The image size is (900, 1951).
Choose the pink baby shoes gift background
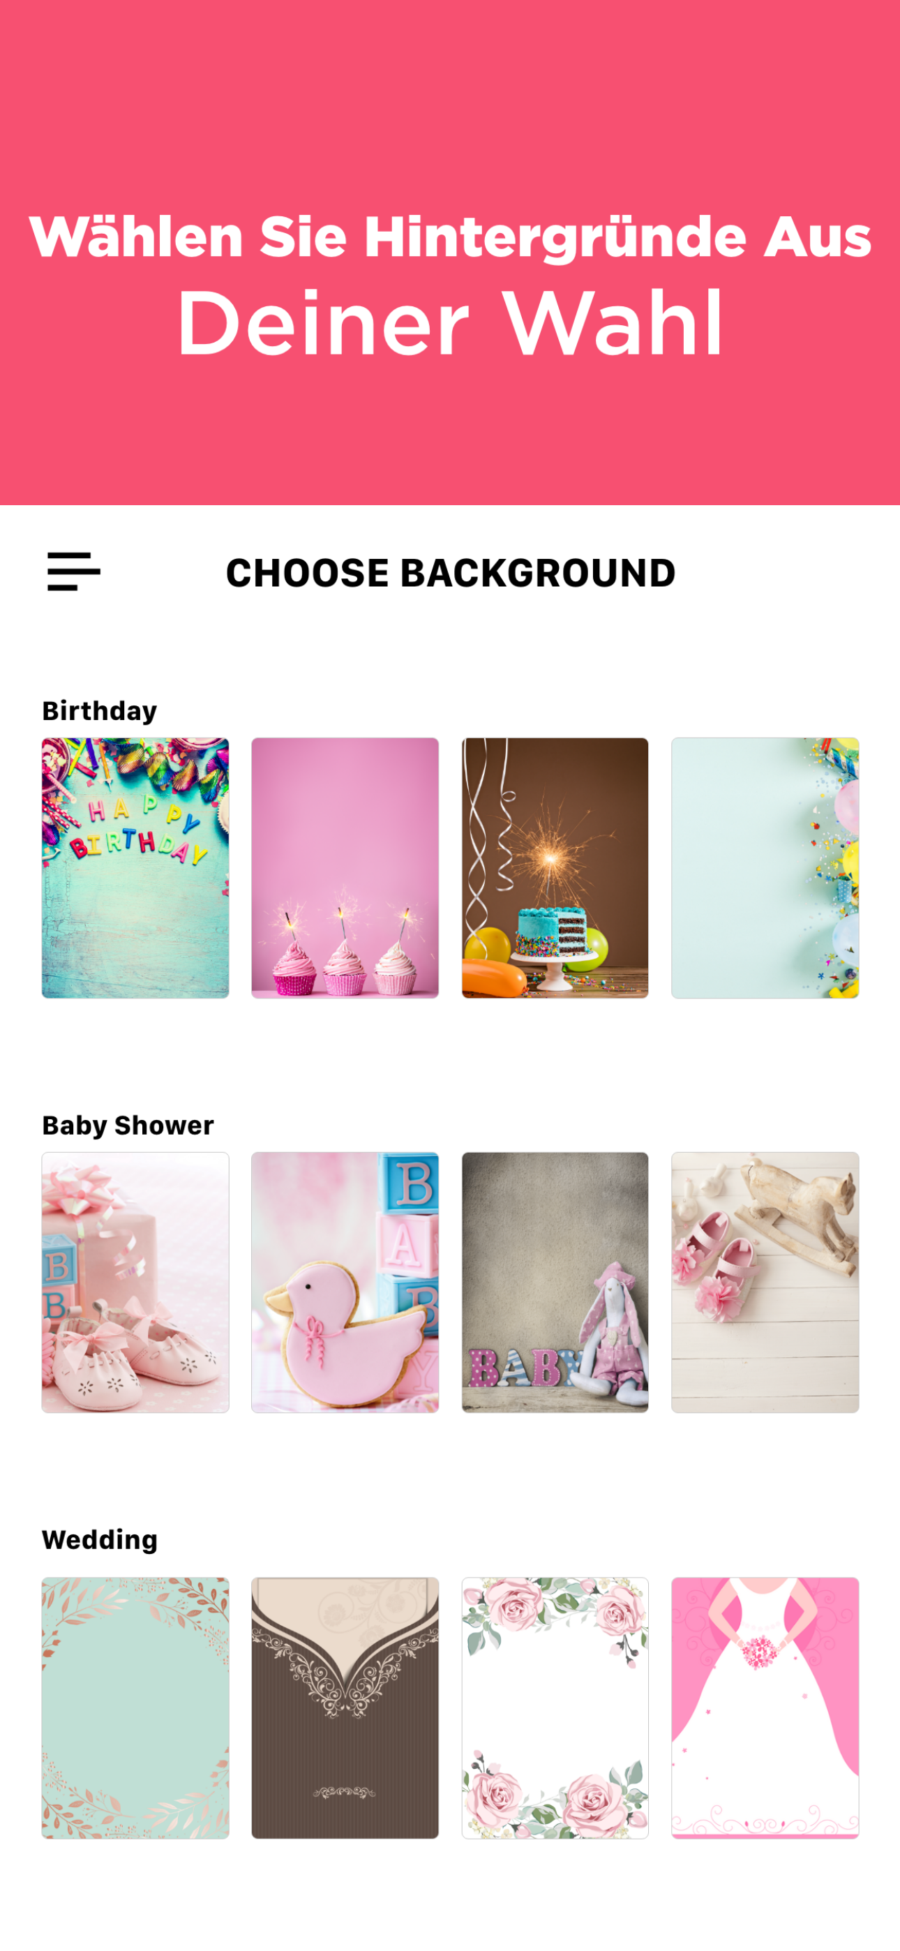pos(135,1283)
